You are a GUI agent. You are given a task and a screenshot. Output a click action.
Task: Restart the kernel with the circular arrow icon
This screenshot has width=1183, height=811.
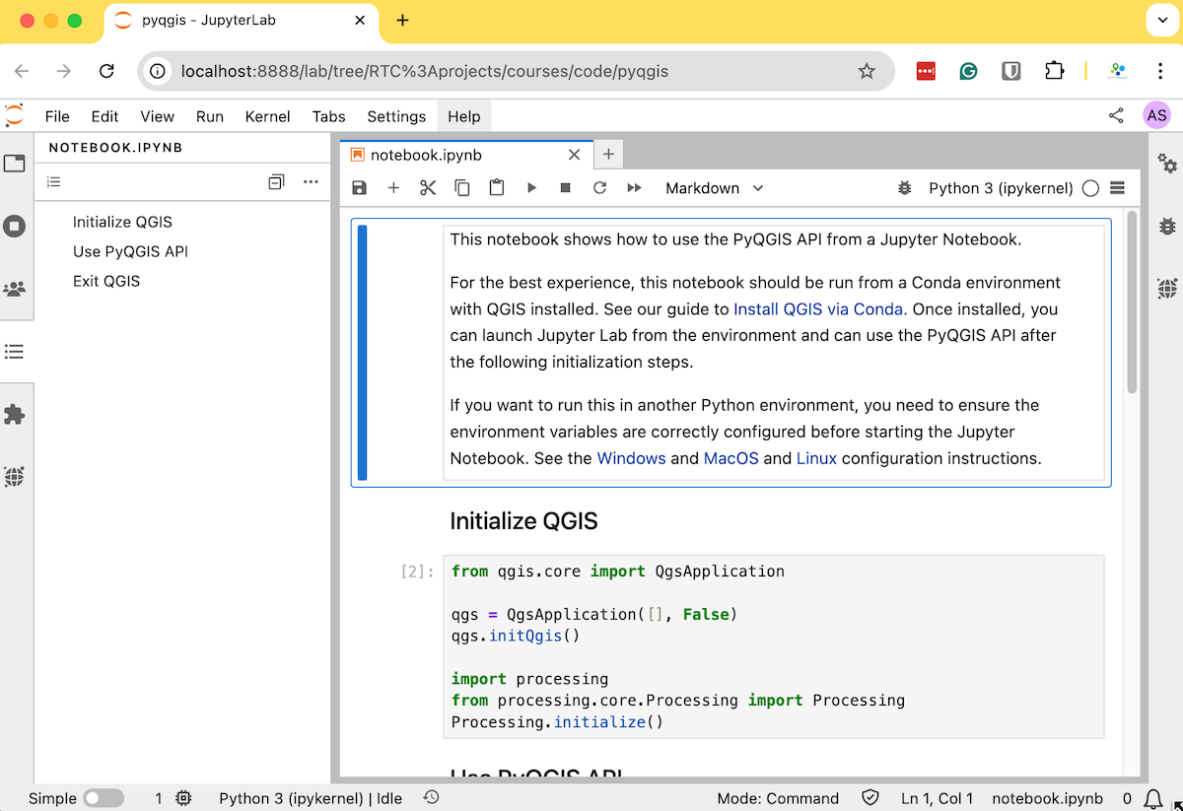coord(599,188)
